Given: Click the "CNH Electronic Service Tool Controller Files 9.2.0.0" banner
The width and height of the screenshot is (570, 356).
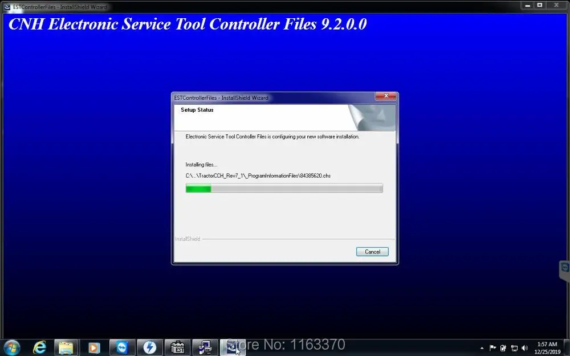Looking at the screenshot, I should (188, 24).
